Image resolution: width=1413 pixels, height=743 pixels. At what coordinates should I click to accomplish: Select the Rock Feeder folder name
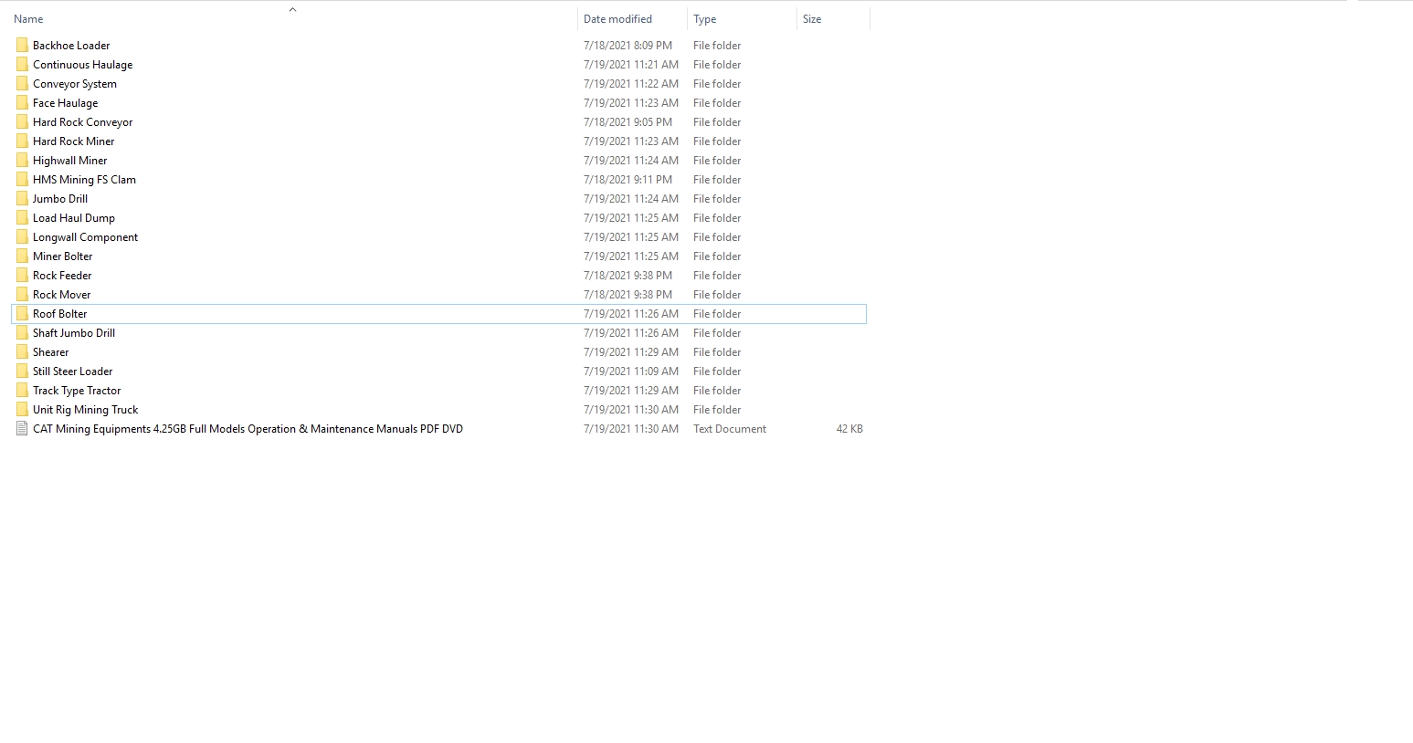pyautogui.click(x=62, y=275)
